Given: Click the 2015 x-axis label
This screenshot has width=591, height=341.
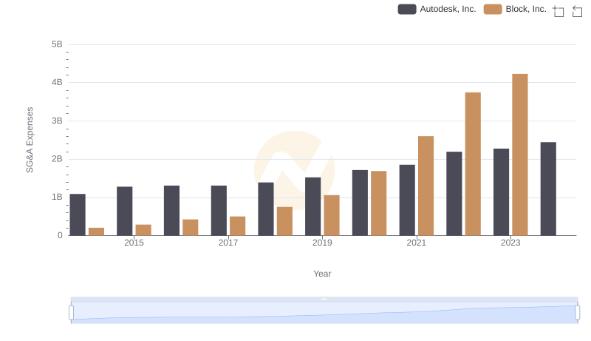Looking at the screenshot, I should [134, 243].
